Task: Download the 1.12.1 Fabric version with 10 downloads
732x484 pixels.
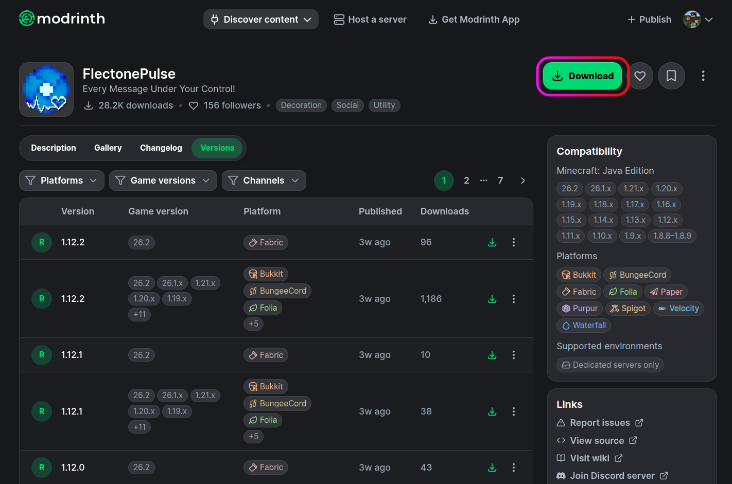Action: (492, 355)
